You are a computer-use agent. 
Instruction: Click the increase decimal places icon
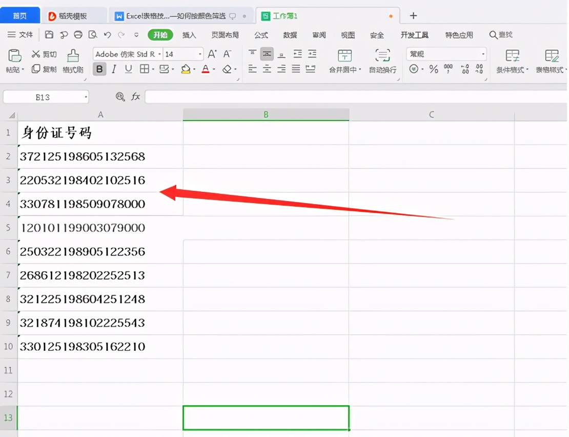(x=465, y=69)
